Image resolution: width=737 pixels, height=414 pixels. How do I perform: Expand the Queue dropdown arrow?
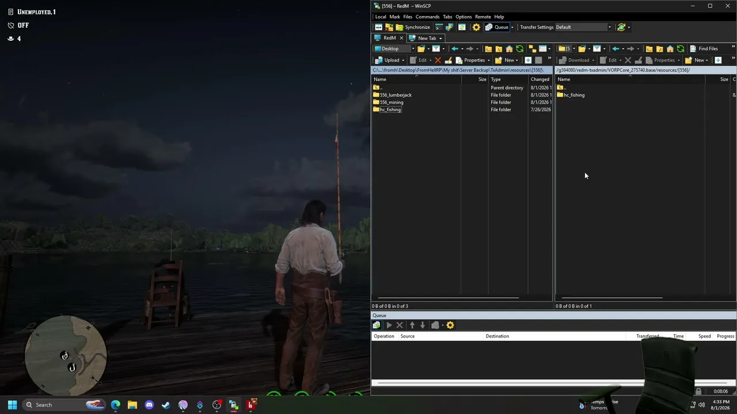click(512, 27)
